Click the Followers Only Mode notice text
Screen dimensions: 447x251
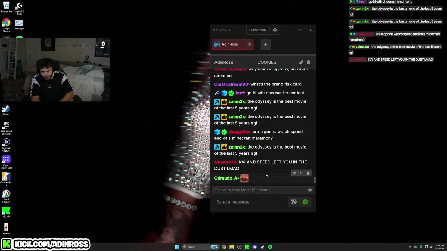pos(243,190)
